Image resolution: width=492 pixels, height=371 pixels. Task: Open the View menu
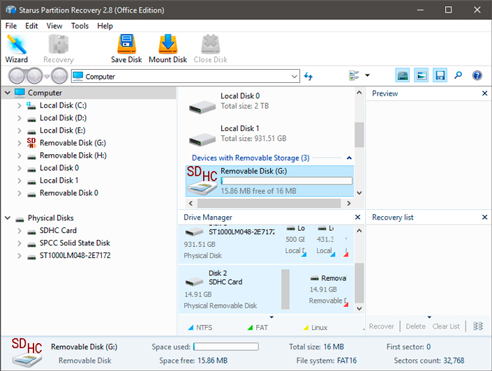coord(54,26)
